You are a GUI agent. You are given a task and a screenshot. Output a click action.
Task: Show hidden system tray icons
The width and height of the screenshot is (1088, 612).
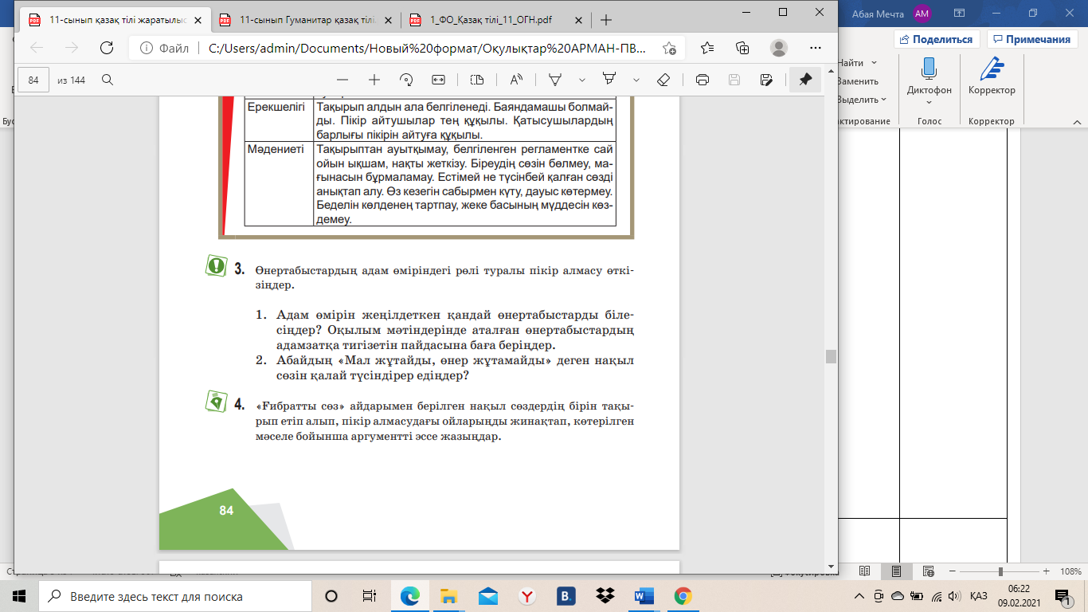point(859,596)
